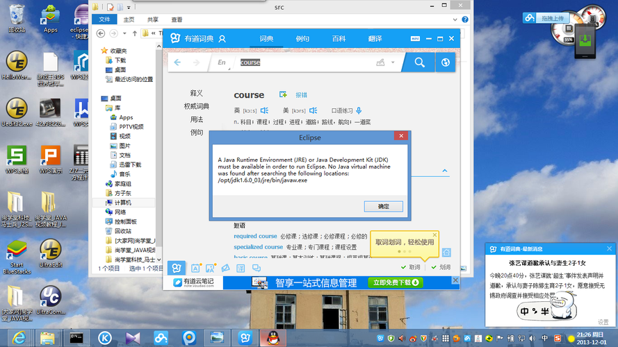Click the Explorer up-directory arrow

pyautogui.click(x=135, y=33)
